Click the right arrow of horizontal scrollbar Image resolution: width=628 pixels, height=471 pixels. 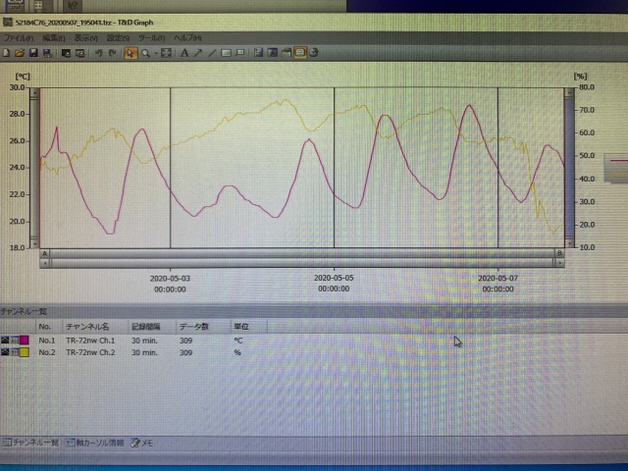[559, 263]
